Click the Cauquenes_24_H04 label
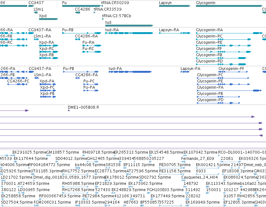This screenshot has height=207, width=266. (199, 177)
